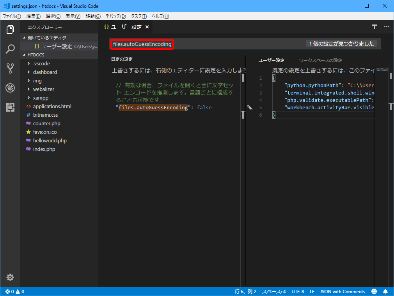The width and height of the screenshot is (394, 296).
Task: Click the pencil edit-setting icon
Action: pyautogui.click(x=250, y=107)
